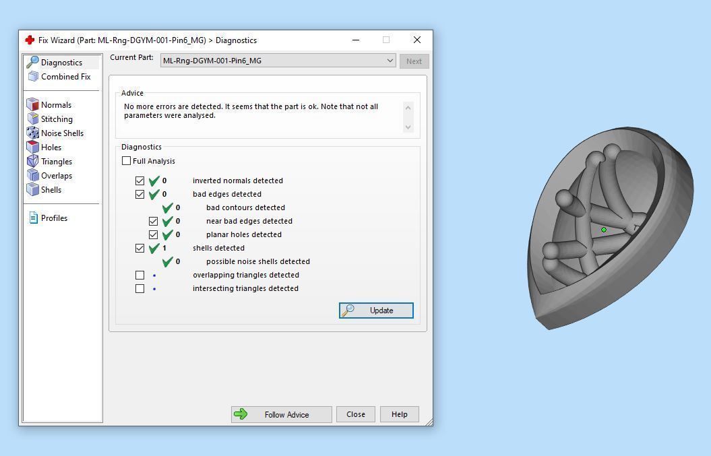
Task: Go to the Shells page
Action: pos(51,189)
